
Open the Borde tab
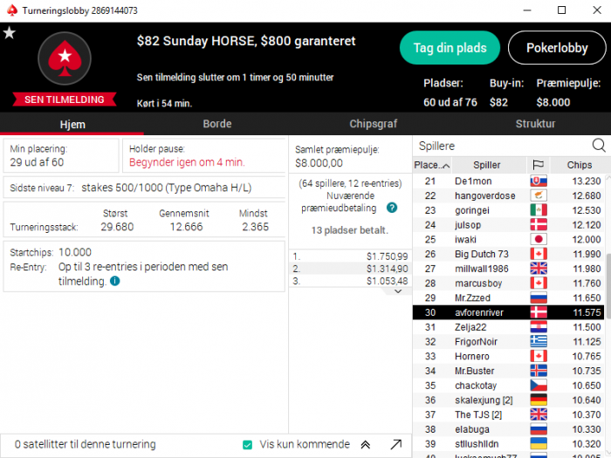[x=217, y=124]
